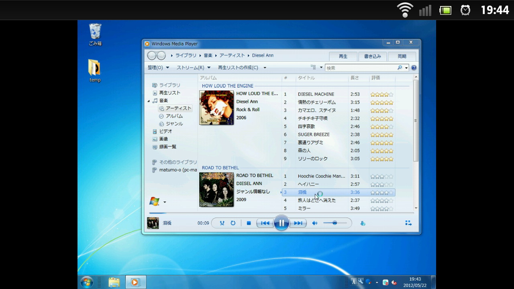Viewport: 514px width, 289px height.
Task: Switch to Now Playing mode
Action: click(x=408, y=222)
